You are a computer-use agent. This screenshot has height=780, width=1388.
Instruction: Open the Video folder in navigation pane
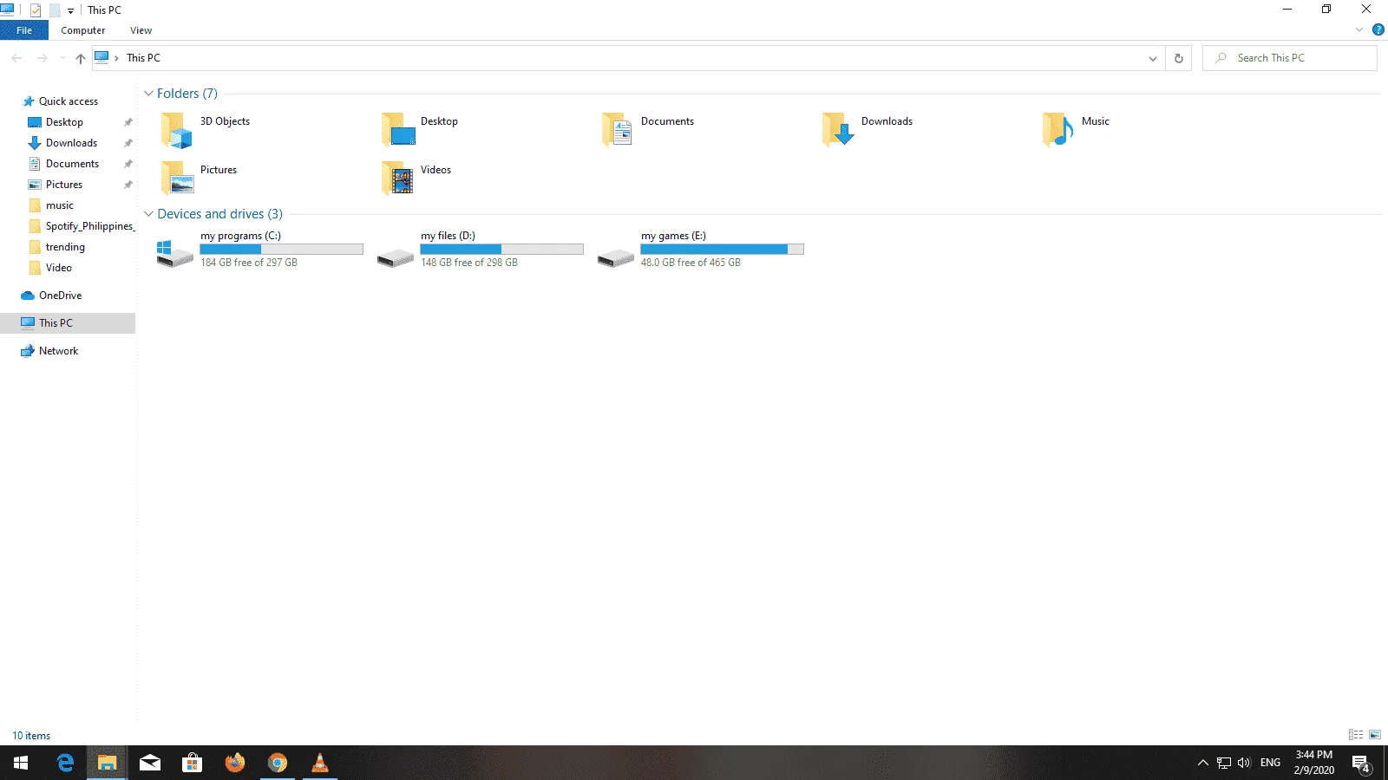[59, 268]
